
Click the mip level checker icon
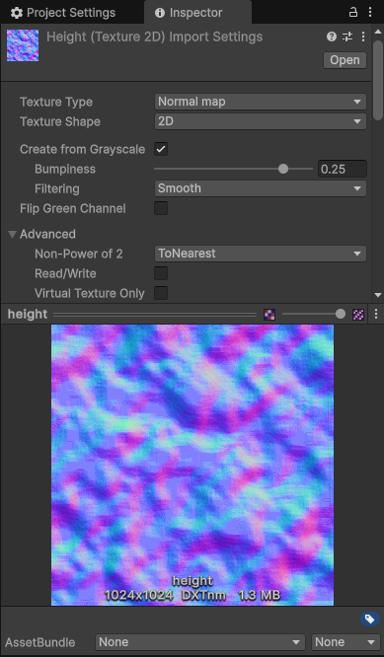(358, 315)
